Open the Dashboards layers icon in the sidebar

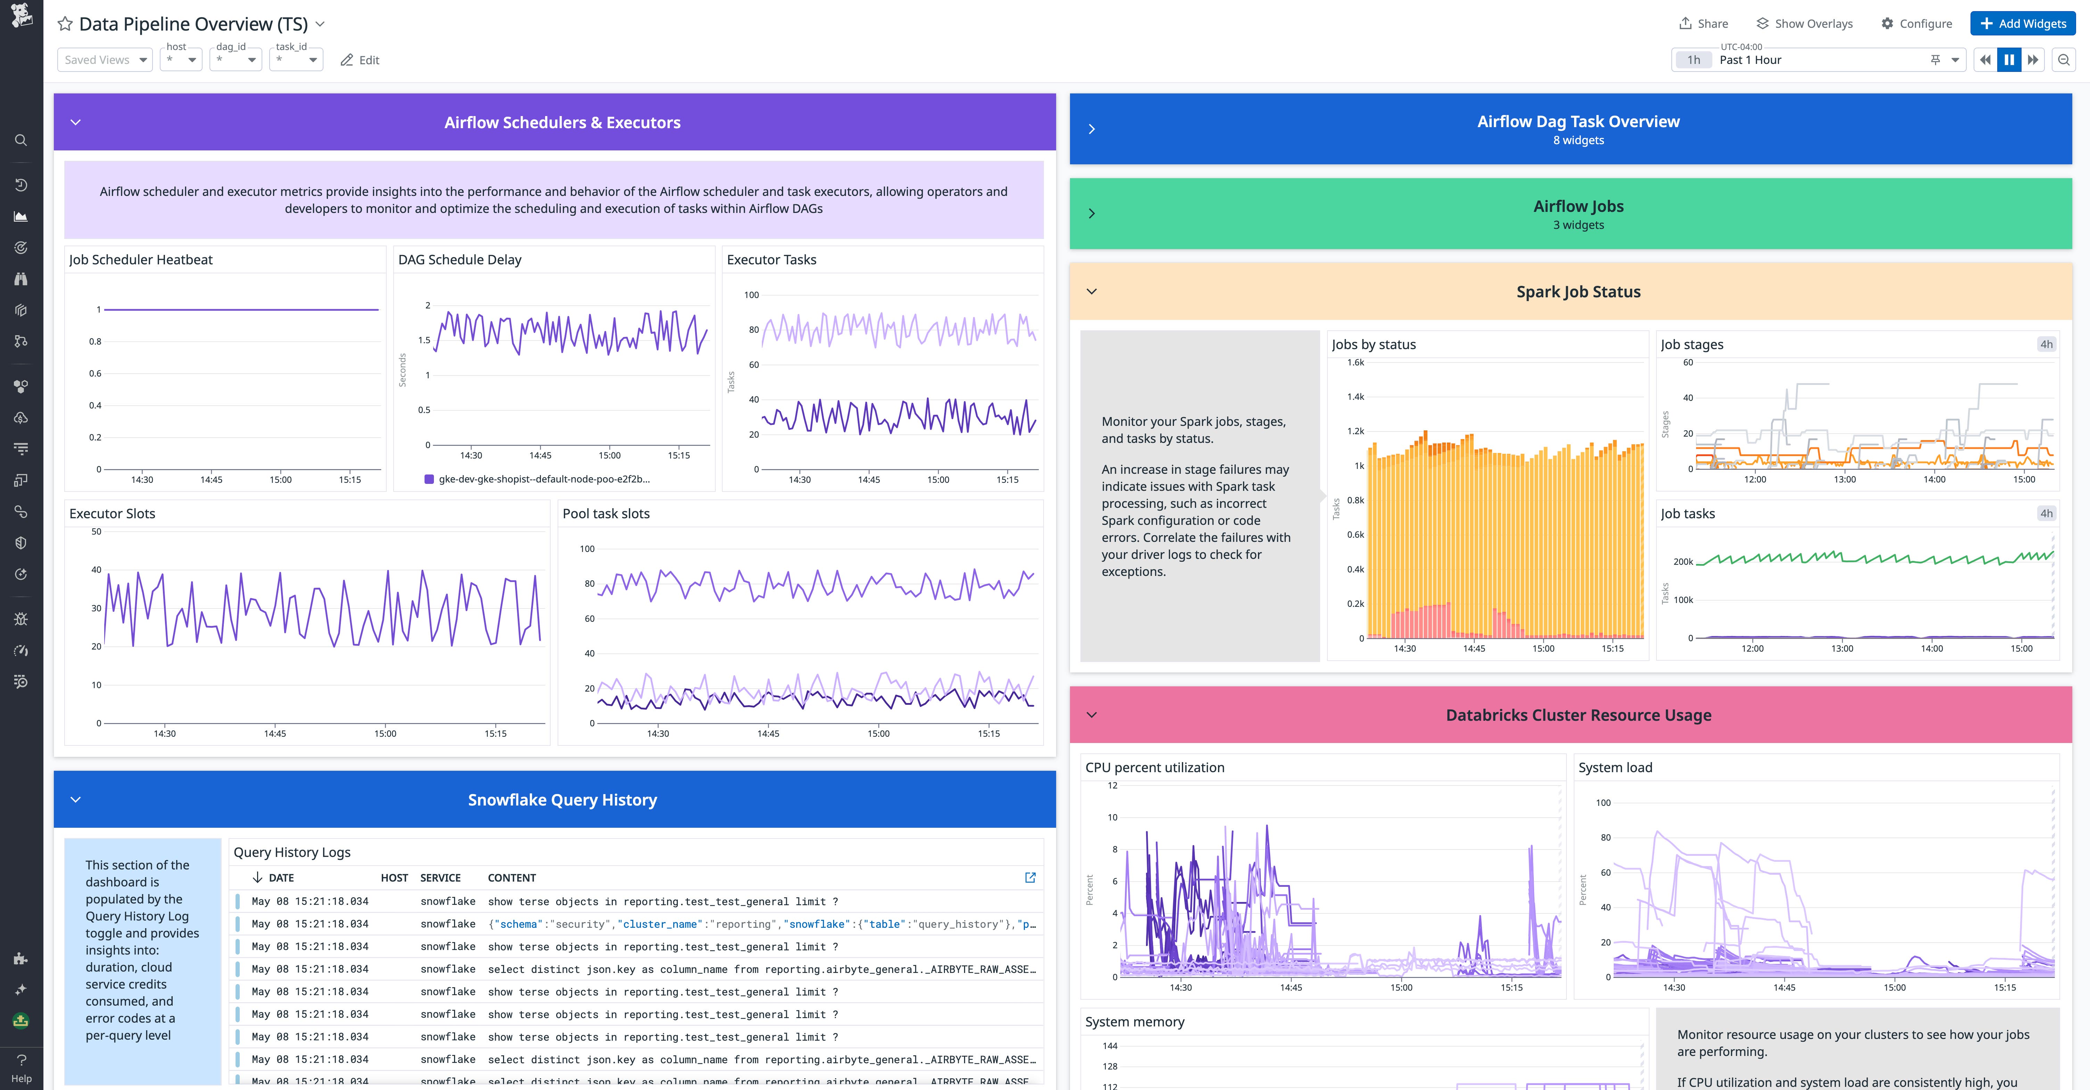click(x=20, y=310)
